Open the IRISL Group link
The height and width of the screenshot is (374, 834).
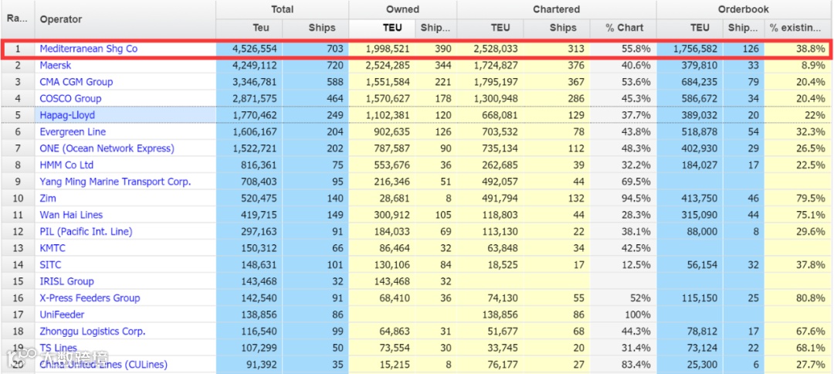(x=66, y=281)
